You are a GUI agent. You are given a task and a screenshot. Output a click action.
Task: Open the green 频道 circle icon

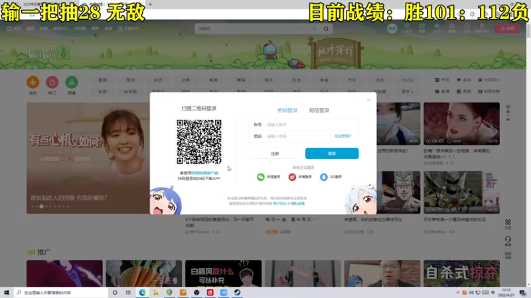(x=72, y=82)
